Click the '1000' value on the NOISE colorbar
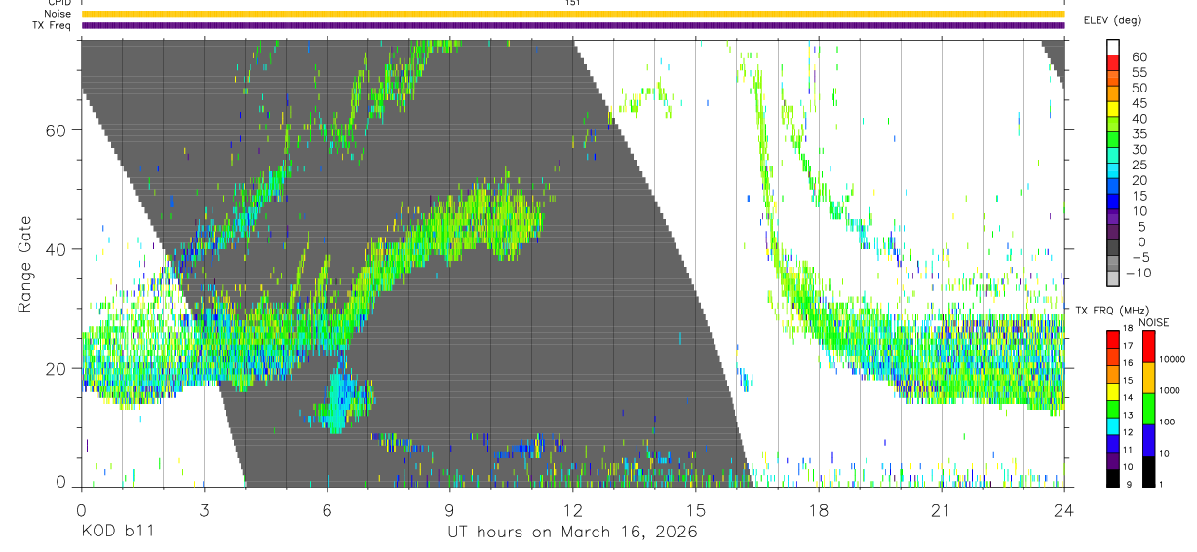1197x552 pixels. coord(1171,390)
